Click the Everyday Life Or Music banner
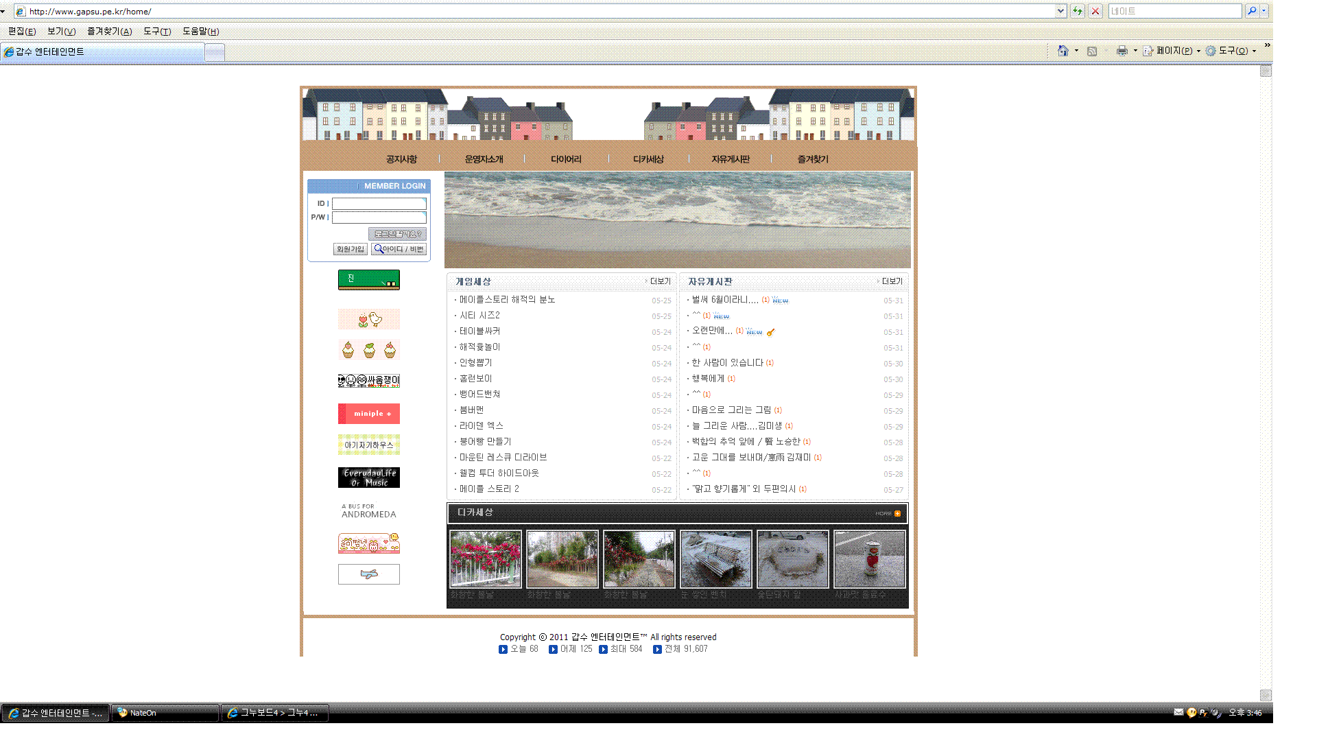 tap(368, 478)
